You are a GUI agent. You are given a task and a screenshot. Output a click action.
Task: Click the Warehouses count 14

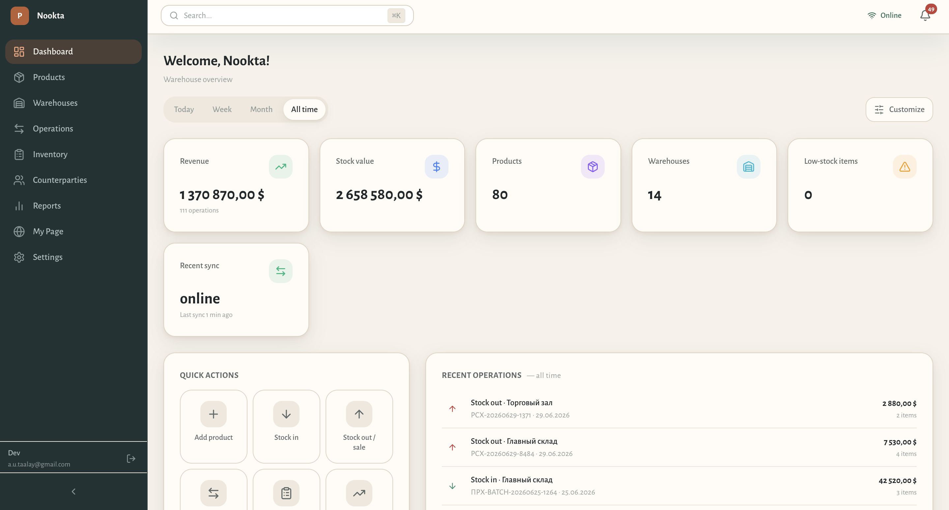pyautogui.click(x=655, y=195)
